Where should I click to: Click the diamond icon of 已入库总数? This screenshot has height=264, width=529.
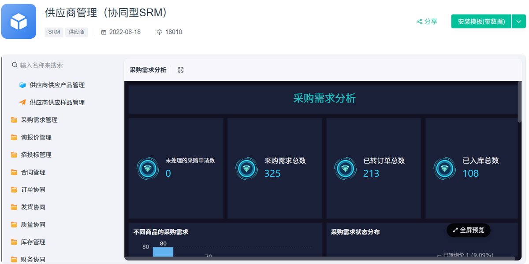[x=445, y=169]
